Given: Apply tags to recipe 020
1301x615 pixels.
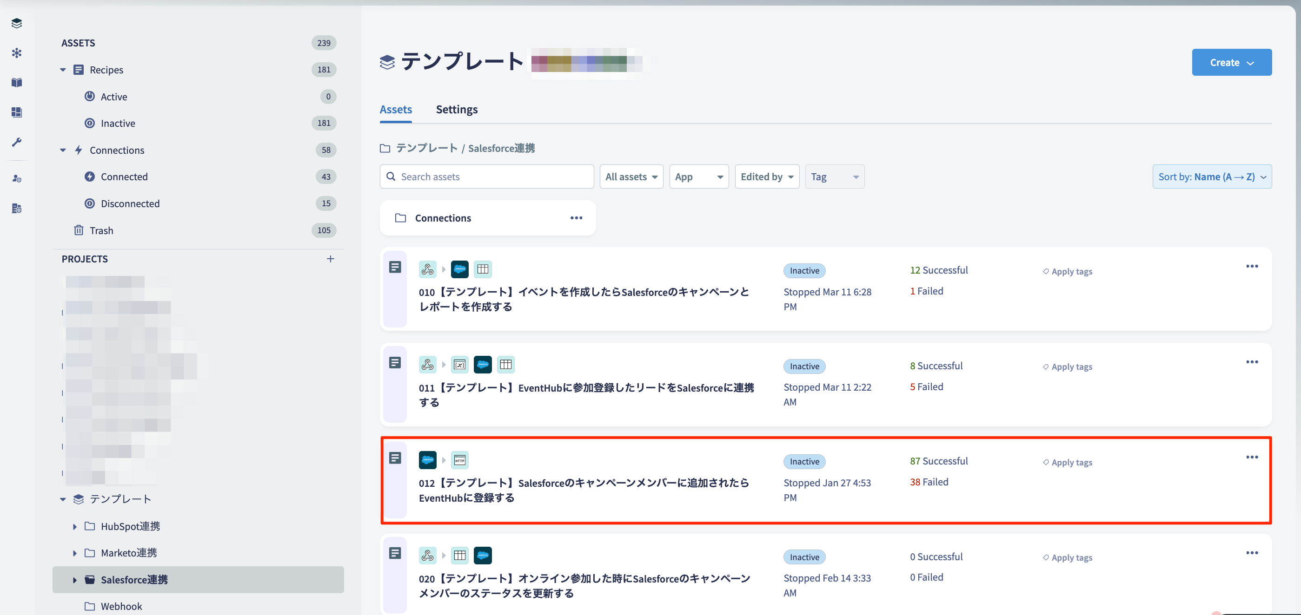Looking at the screenshot, I should 1067,558.
